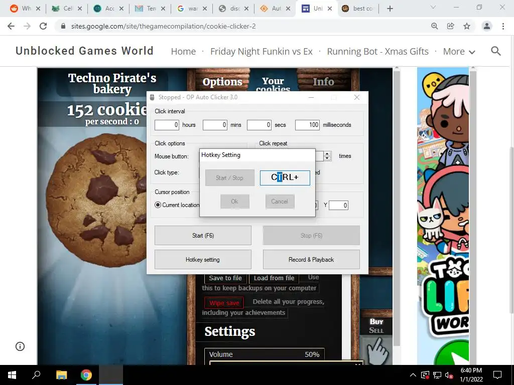The height and width of the screenshot is (385, 514).
Task: Switch to the 'best co' browser tab
Action: (357, 9)
